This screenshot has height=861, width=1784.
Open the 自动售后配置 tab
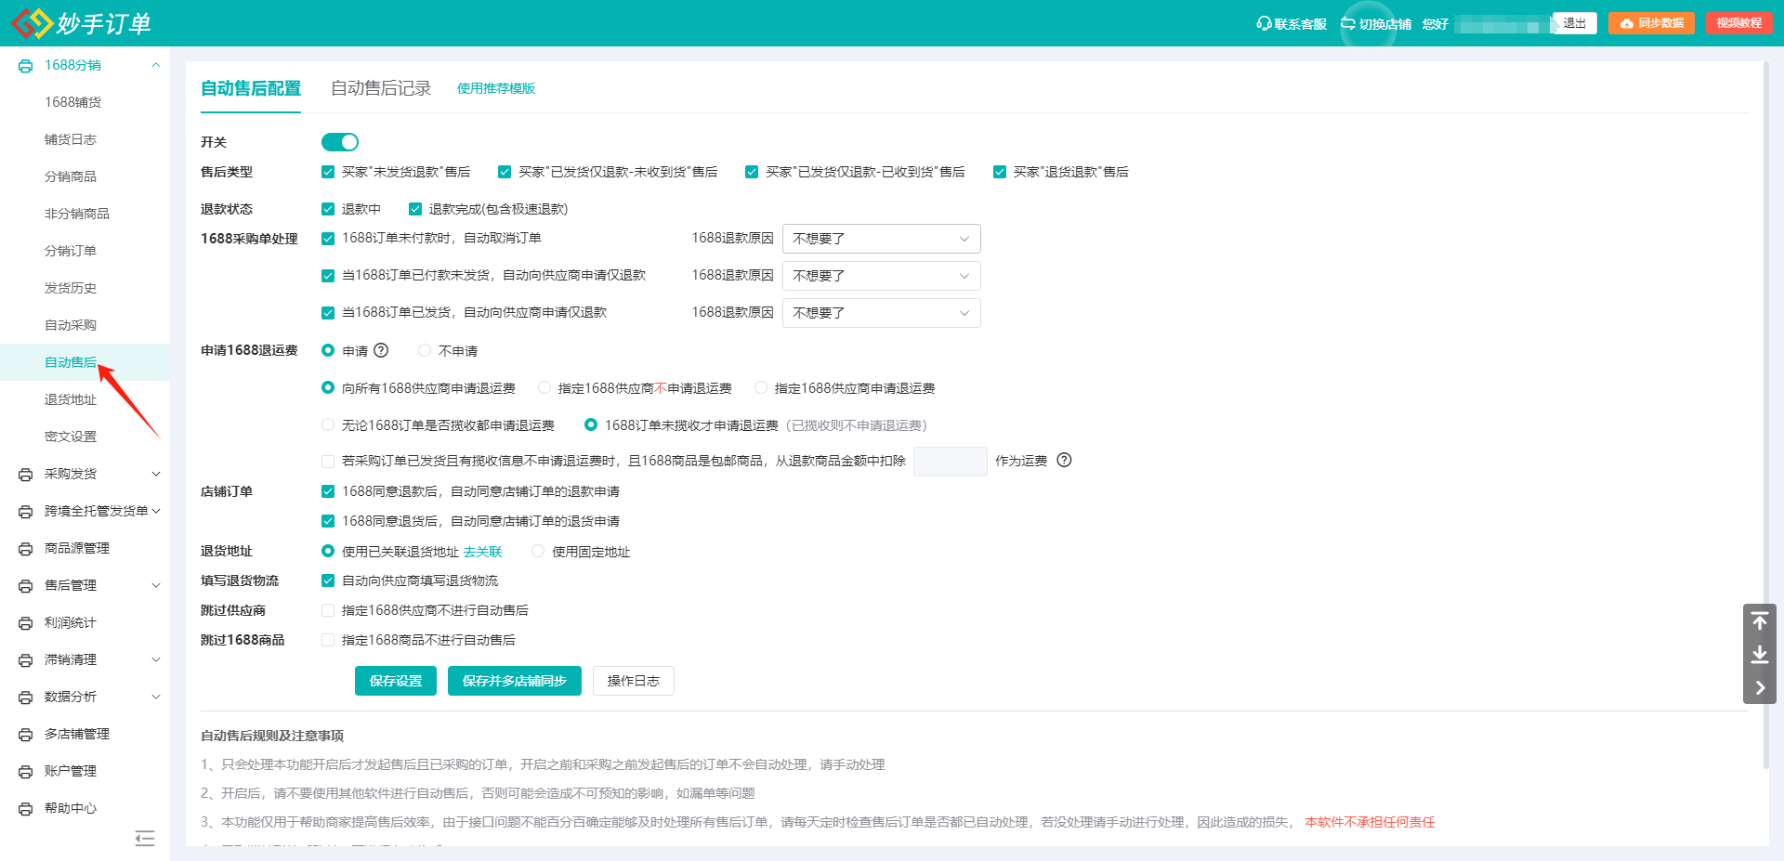pyautogui.click(x=251, y=88)
